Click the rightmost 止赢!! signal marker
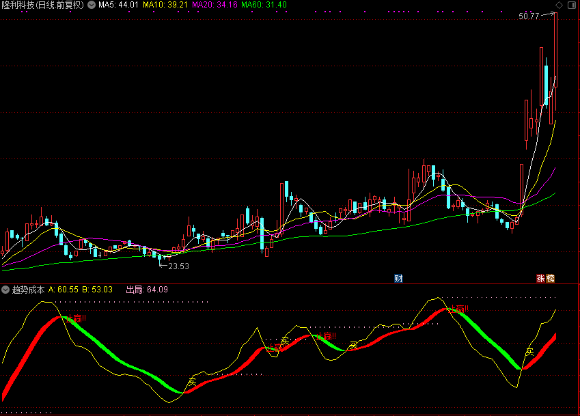 pos(458,309)
